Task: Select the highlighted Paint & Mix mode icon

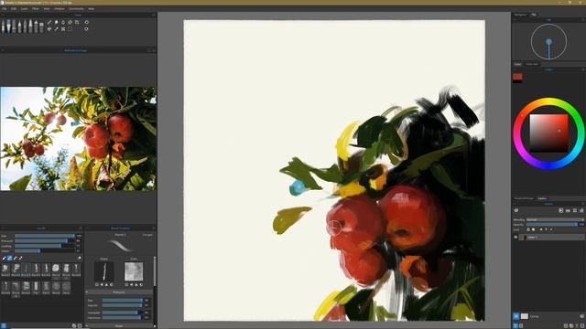Action: tap(10, 258)
